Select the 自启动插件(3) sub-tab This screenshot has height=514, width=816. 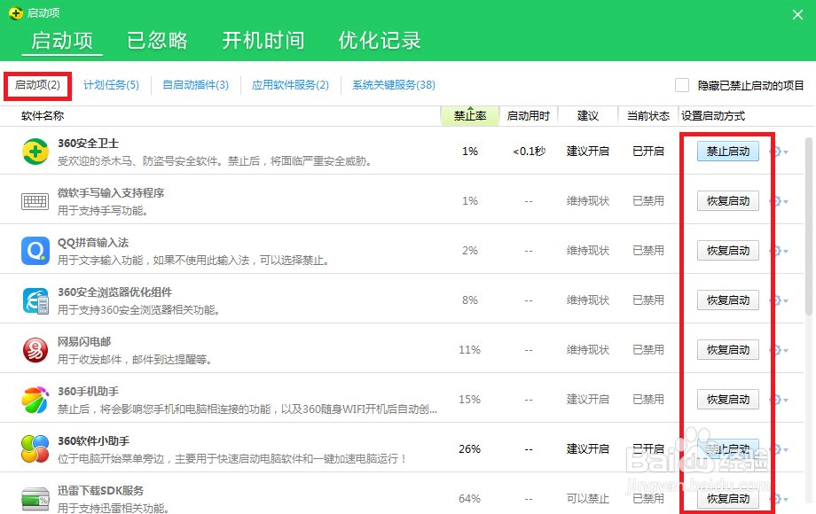click(196, 85)
